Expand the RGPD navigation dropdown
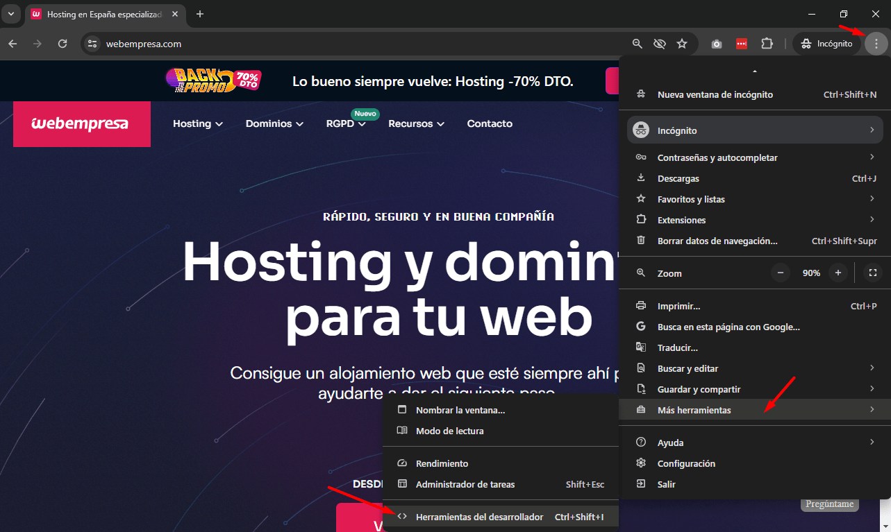The height and width of the screenshot is (532, 891). point(346,123)
